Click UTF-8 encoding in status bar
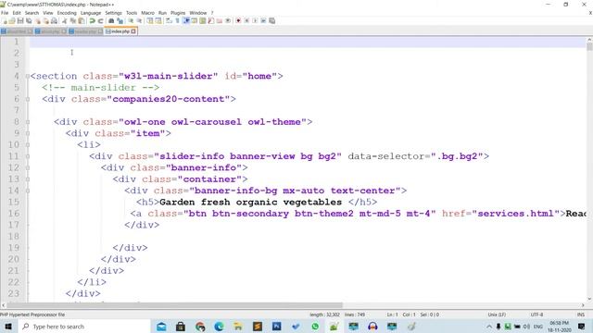 click(536, 314)
